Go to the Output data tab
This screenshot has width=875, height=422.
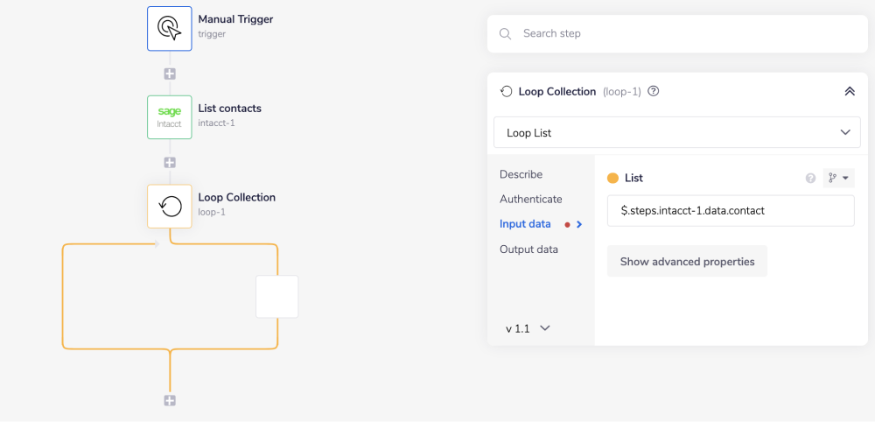[x=528, y=250]
